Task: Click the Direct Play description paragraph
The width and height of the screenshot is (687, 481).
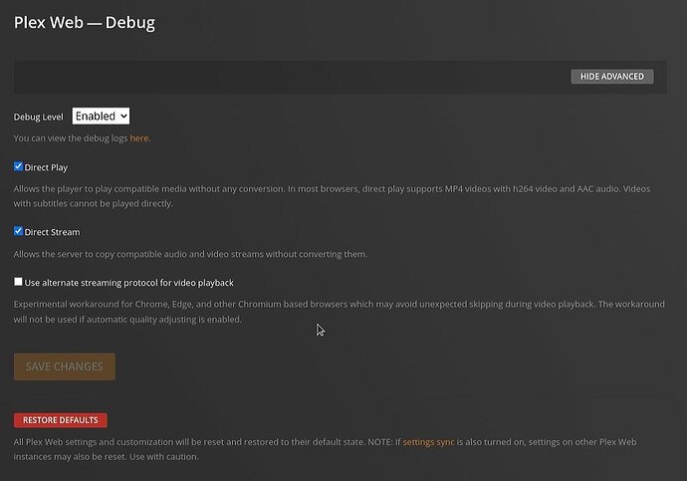Action: [x=332, y=196]
